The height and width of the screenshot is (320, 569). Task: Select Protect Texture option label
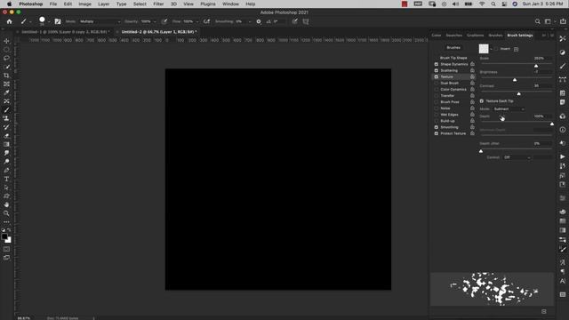(x=453, y=133)
